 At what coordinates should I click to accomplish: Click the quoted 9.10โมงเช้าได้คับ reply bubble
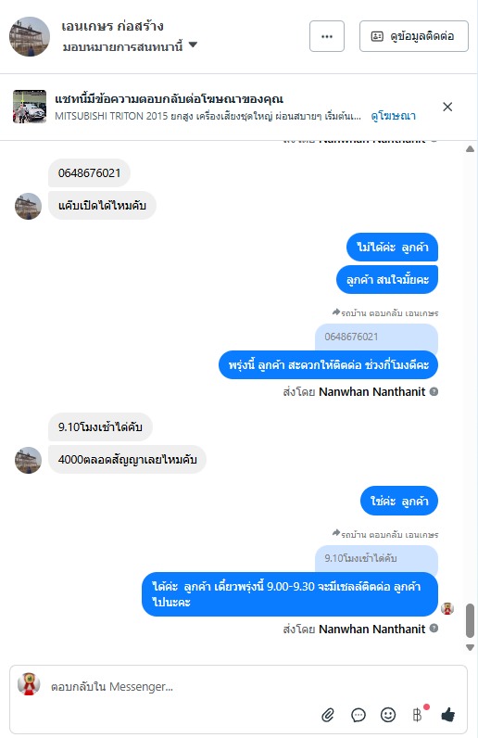click(x=376, y=559)
